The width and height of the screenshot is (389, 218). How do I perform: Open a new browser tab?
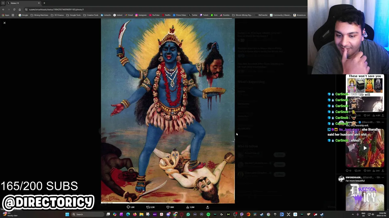[44, 3]
